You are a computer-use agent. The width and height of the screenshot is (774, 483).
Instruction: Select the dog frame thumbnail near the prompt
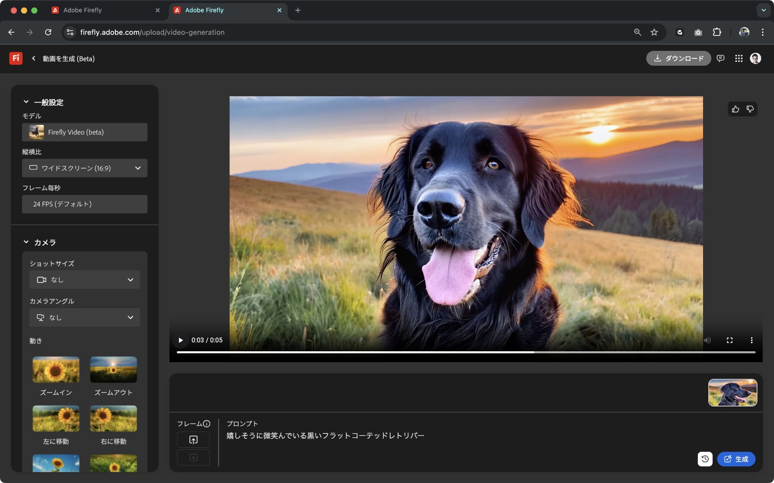732,392
